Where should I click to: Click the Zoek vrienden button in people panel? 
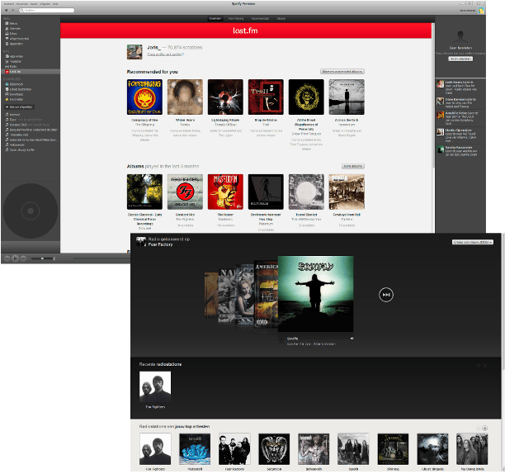click(x=460, y=59)
